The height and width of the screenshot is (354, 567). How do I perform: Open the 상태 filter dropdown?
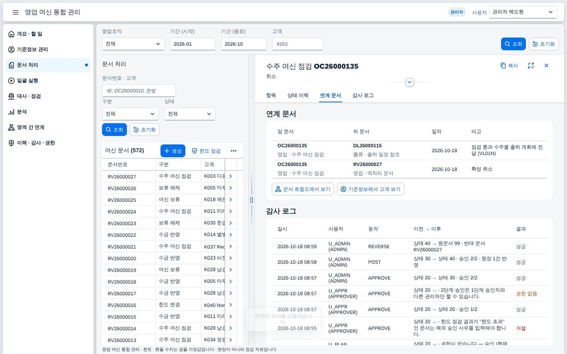click(x=190, y=114)
